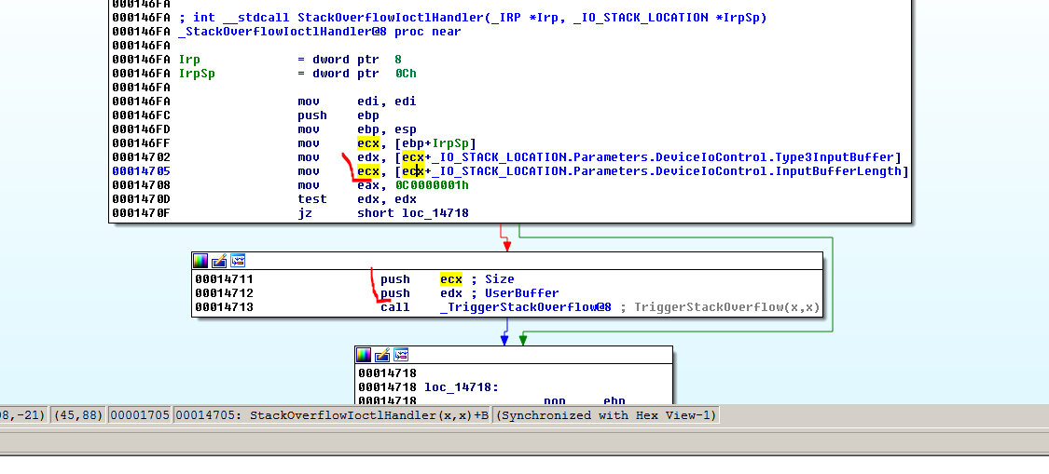Click the node color icon in the loc_14718 block

click(364, 355)
